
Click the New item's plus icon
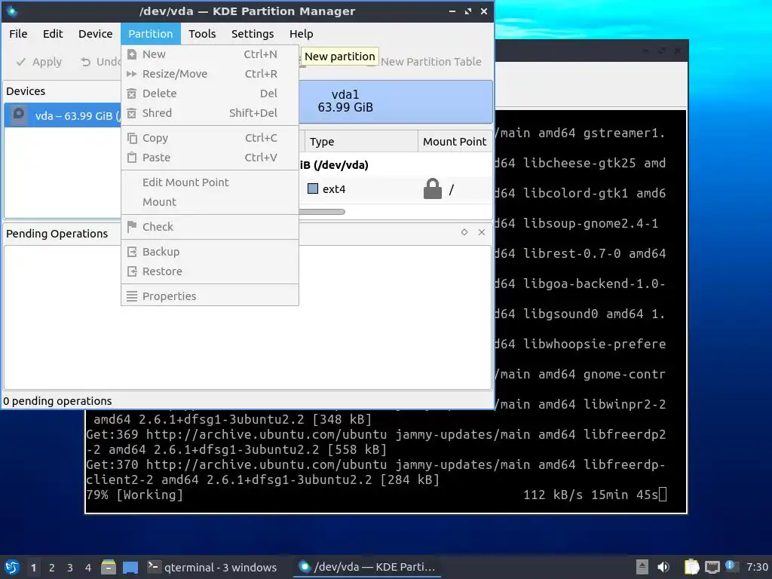coord(132,54)
